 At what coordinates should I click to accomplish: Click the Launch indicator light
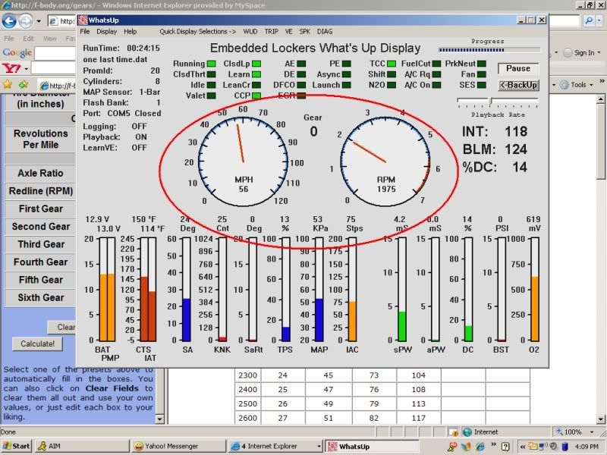347,85
